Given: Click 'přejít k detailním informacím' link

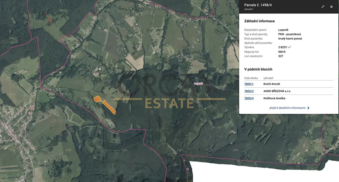Looking at the screenshot, I should 287,108.
